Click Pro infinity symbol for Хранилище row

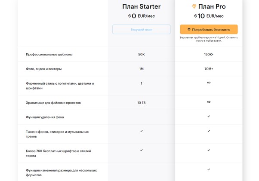(x=209, y=102)
